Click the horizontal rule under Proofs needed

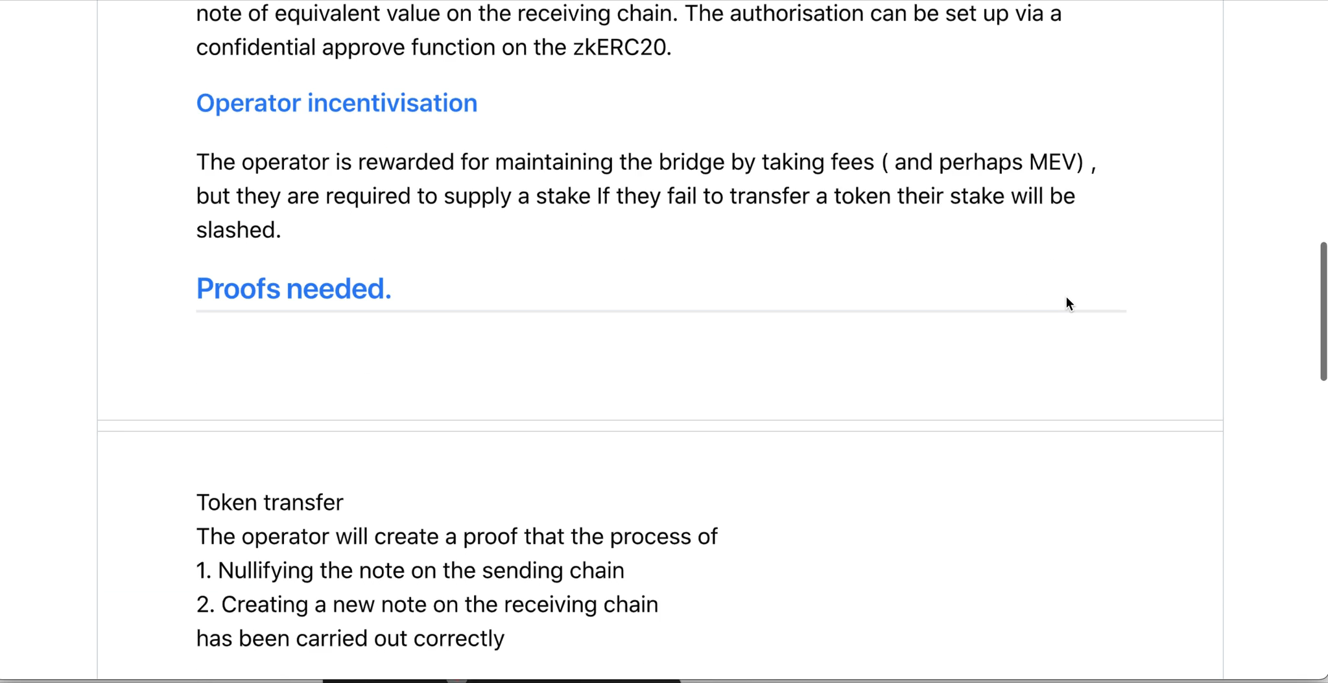pos(661,311)
